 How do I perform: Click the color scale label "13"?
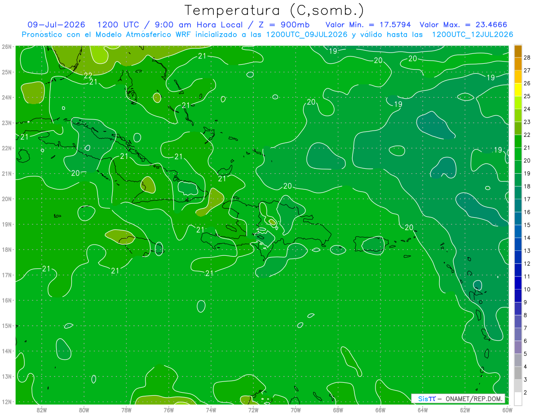[x=527, y=250]
